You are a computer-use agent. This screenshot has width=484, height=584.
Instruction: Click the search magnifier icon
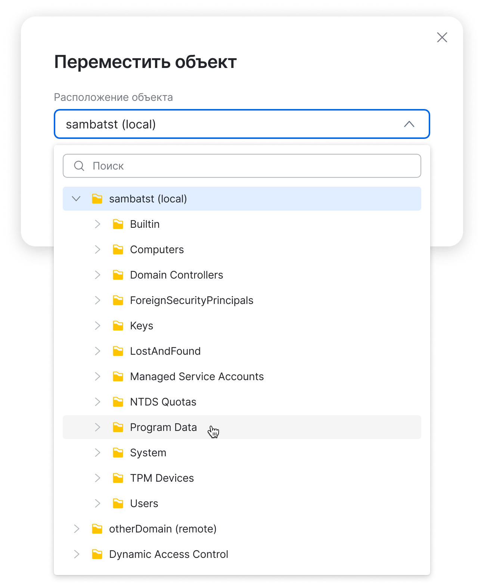tap(79, 166)
